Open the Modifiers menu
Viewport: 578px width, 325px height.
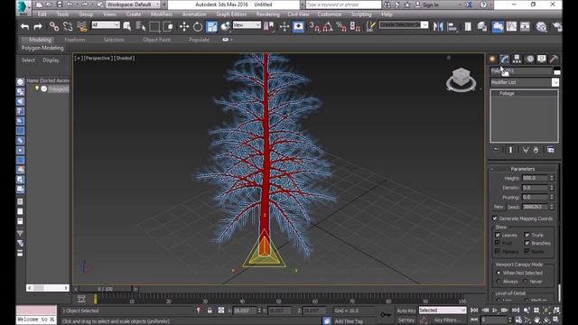[x=162, y=14]
